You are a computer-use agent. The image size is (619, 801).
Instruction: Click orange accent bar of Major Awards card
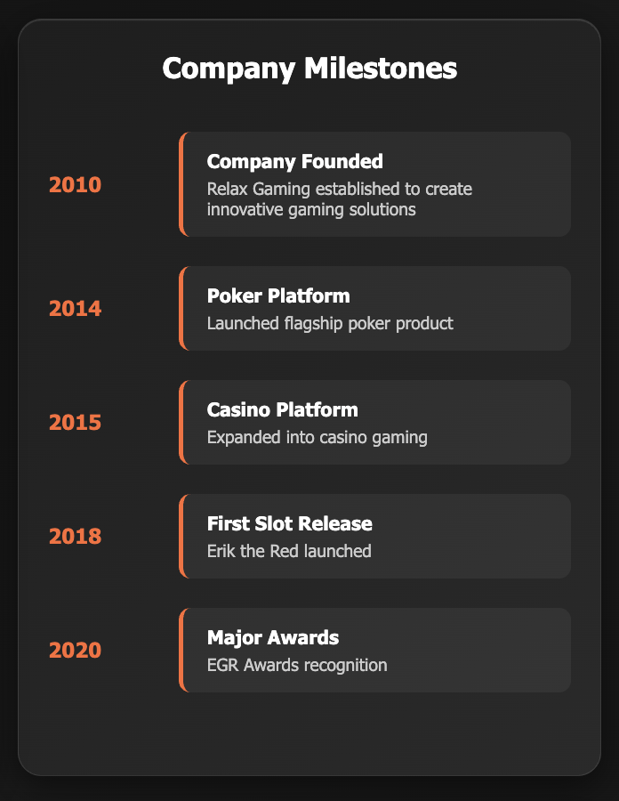click(x=181, y=651)
